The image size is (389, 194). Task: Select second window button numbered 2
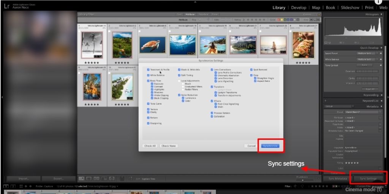[13, 186]
